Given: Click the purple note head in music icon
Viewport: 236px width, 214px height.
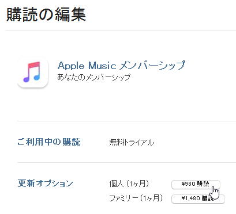Looking at the screenshot, I should coord(27,79).
